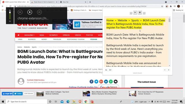The width and height of the screenshot is (185, 104).
Task: Open India's Best Colleges story
Action: pyautogui.click(x=57, y=93)
